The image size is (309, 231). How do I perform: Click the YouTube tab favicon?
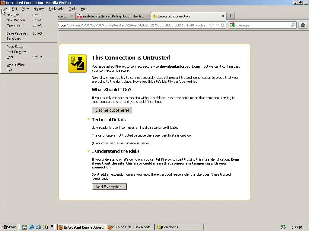(79, 16)
